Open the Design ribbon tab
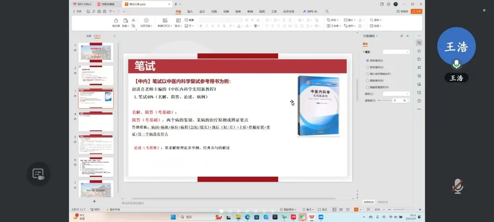The image size is (494, 222). [x=202, y=11]
